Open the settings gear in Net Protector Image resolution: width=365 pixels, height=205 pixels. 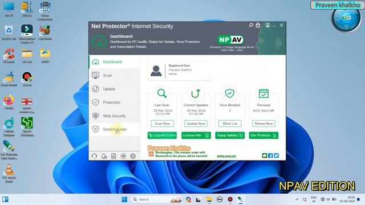tap(133, 156)
